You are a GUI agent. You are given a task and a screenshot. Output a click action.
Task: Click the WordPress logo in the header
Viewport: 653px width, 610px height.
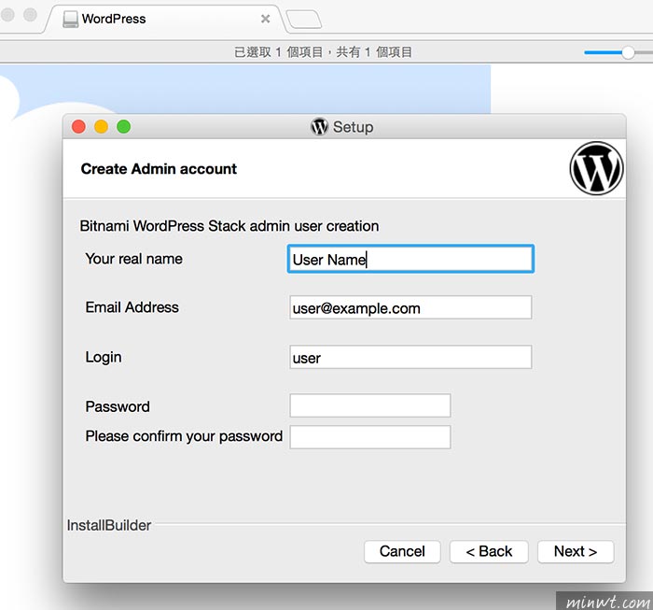coord(596,168)
